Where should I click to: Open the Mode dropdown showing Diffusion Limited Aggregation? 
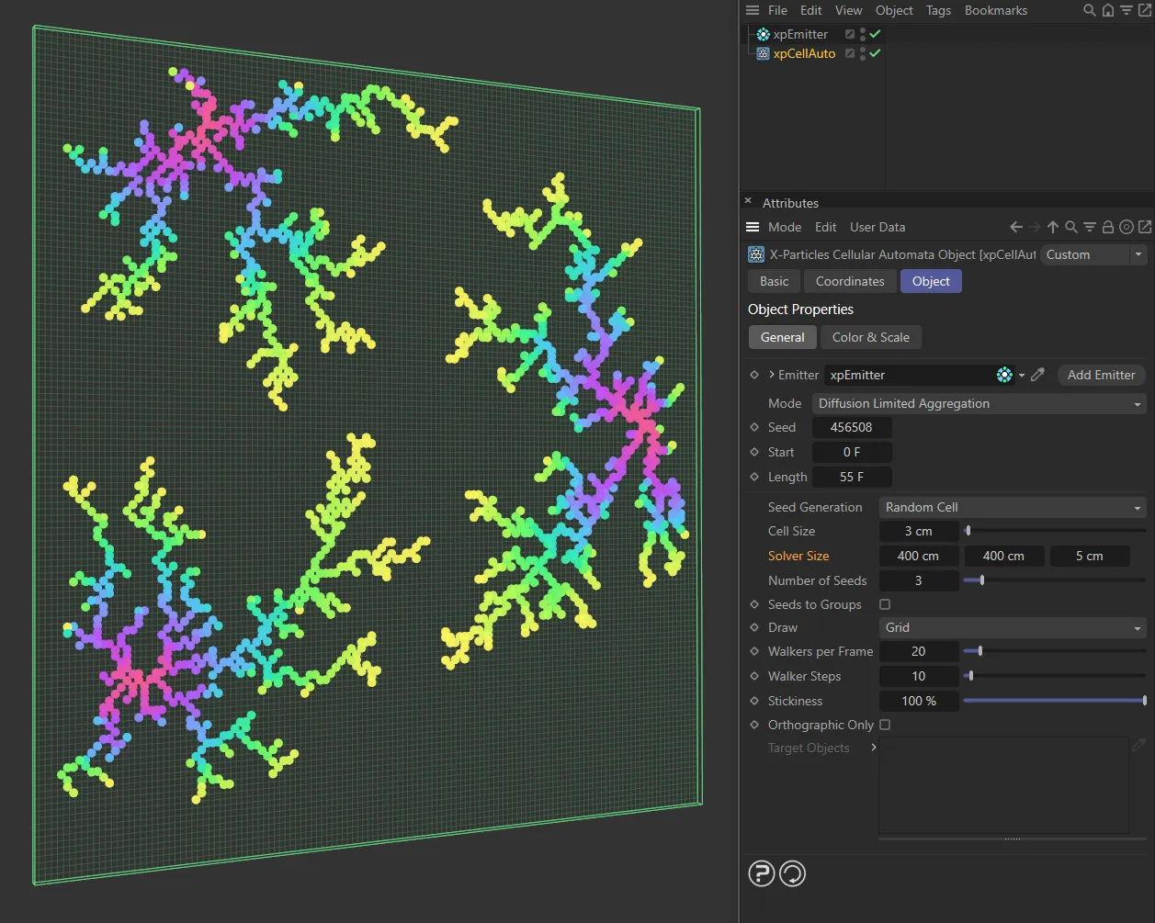click(978, 403)
